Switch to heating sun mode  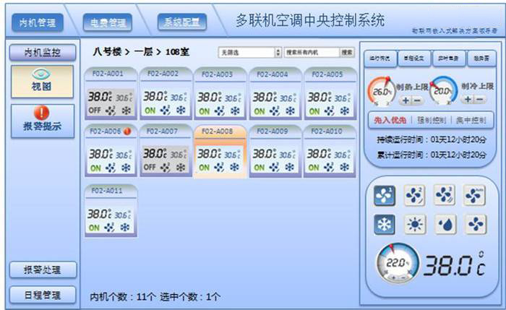[x=414, y=224]
